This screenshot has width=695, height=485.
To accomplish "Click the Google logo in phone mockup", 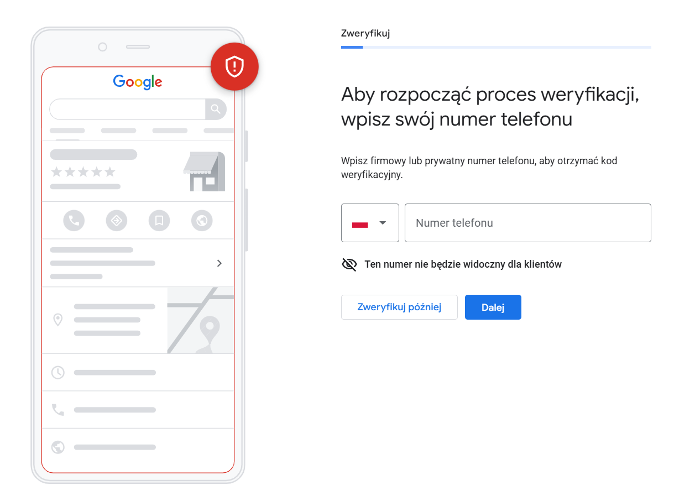I will [x=138, y=82].
